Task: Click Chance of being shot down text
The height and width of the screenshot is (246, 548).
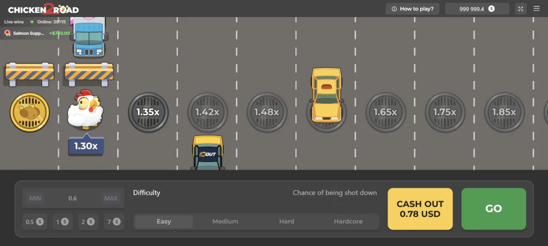Action: [x=335, y=193]
